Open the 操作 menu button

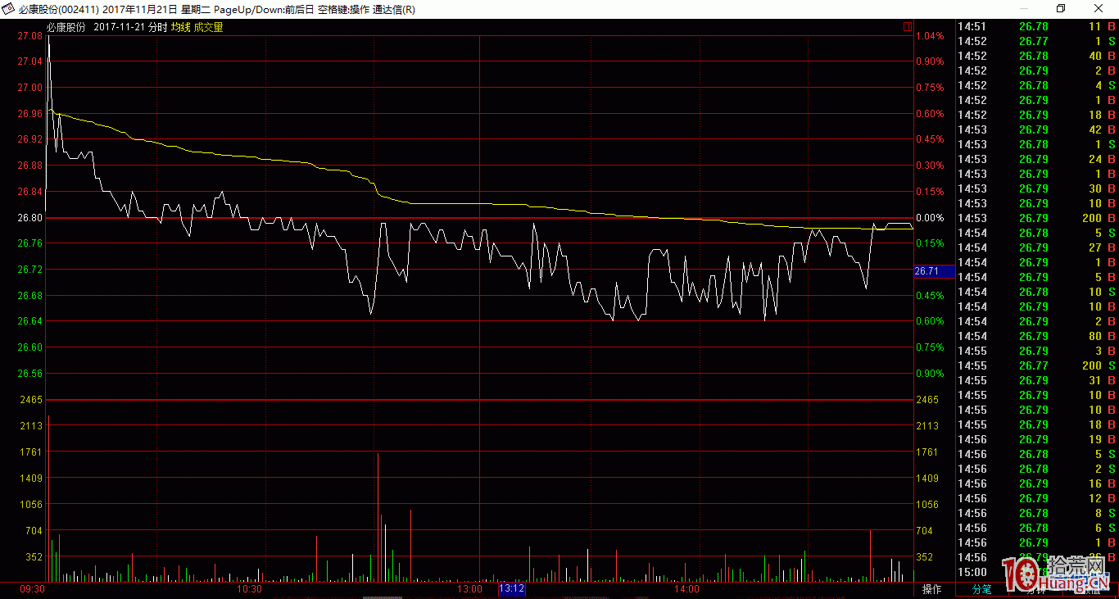[932, 589]
